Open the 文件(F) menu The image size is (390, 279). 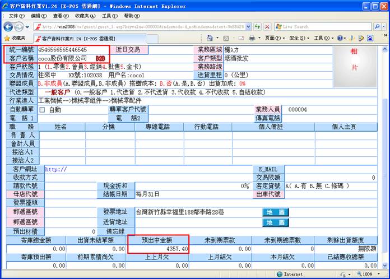(17, 16)
